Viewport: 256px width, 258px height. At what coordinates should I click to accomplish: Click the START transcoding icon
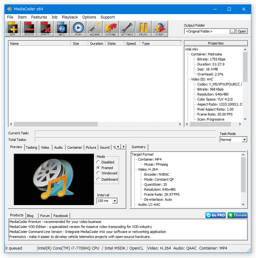160,29
